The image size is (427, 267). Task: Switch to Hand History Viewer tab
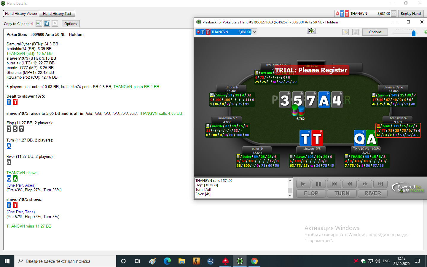[x=21, y=14]
